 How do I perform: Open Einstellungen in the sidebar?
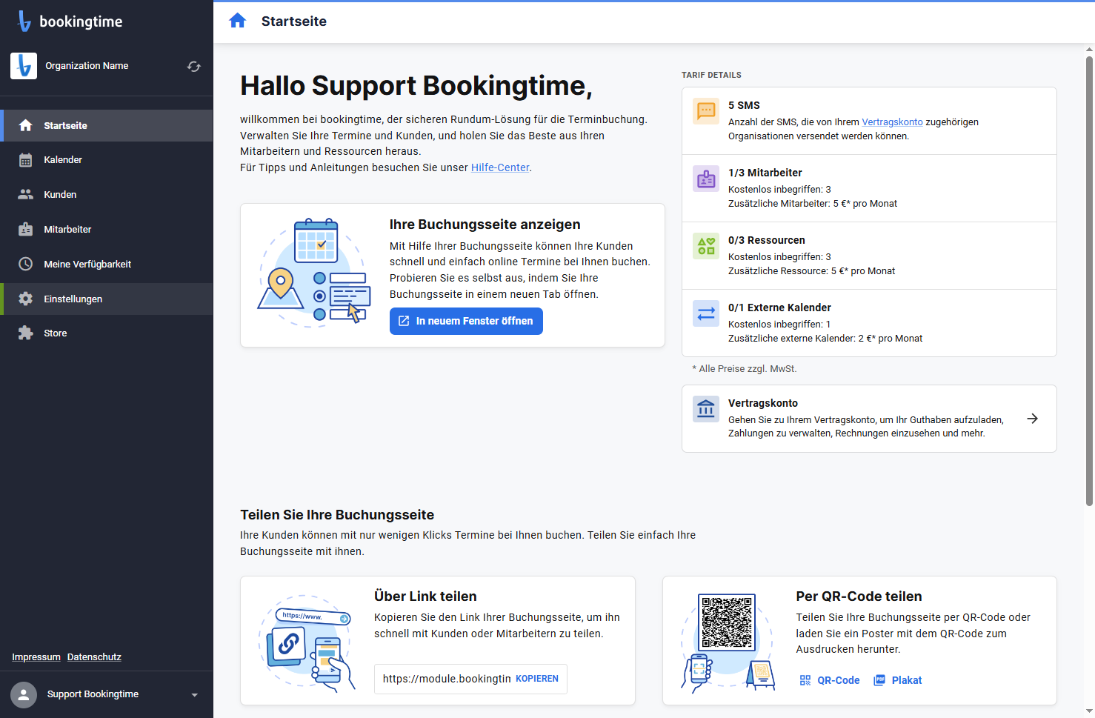(x=107, y=299)
